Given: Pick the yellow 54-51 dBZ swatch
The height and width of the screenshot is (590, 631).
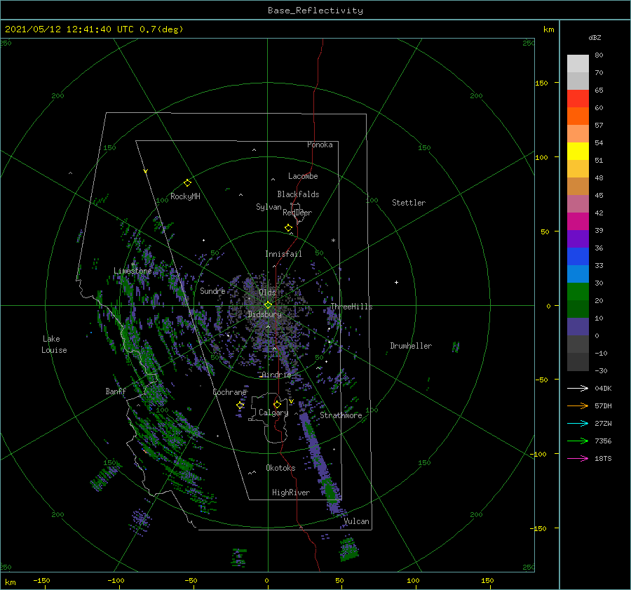Looking at the screenshot, I should coord(578,152).
